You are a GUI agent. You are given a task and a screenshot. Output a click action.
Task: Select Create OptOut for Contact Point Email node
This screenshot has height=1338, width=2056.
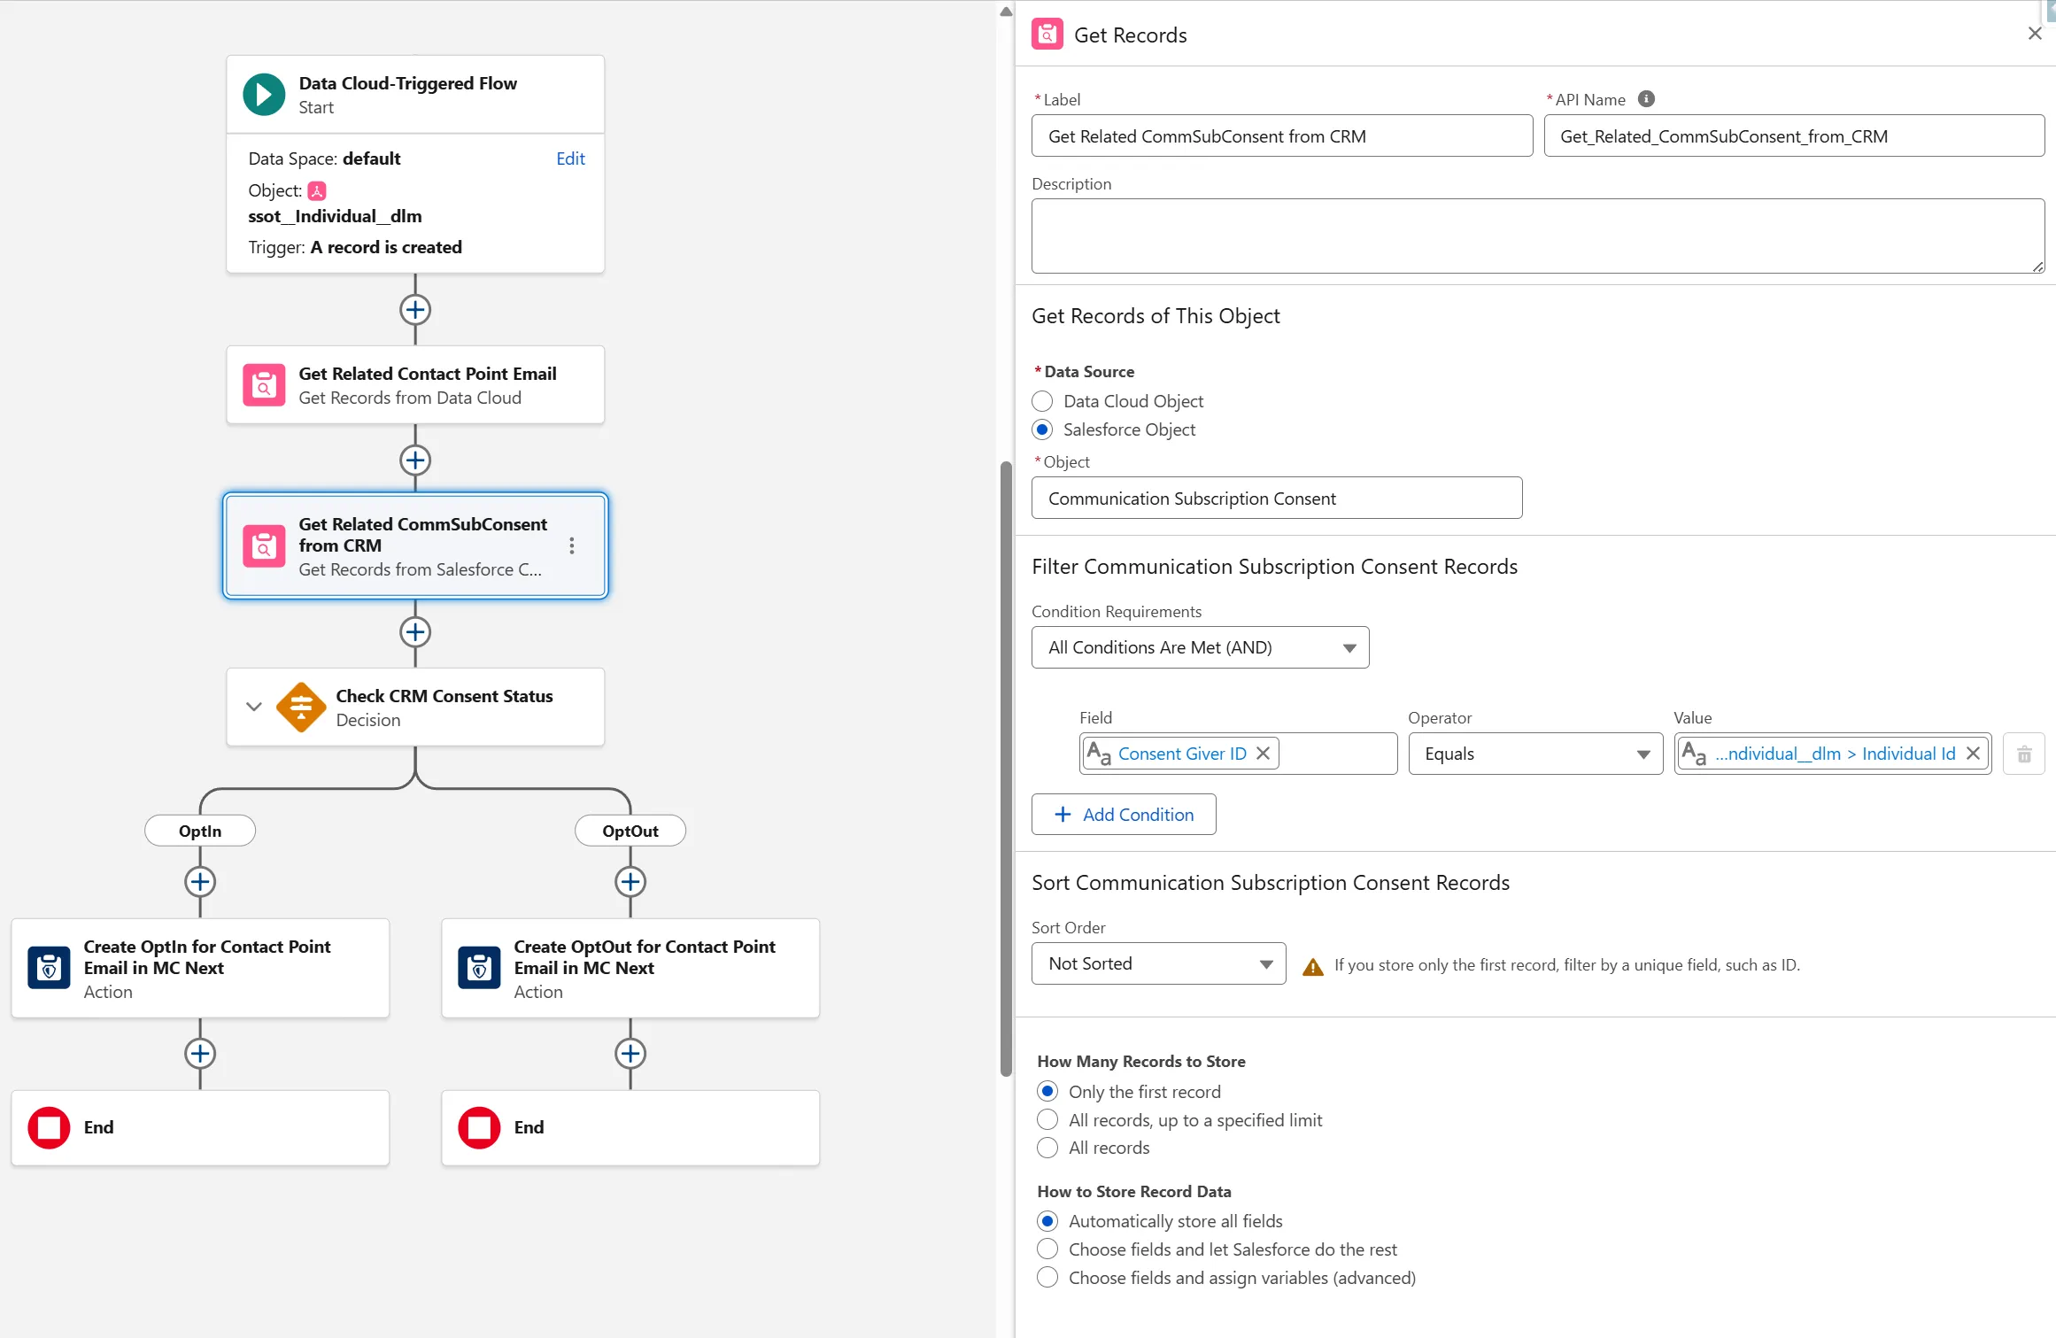[630, 968]
